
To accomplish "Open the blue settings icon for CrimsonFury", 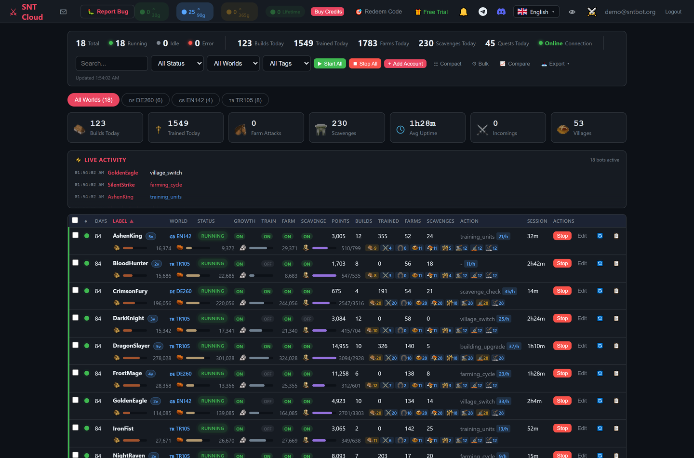I will [600, 291].
